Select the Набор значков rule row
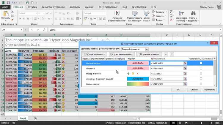The height and width of the screenshot is (125, 223). click(147, 74)
